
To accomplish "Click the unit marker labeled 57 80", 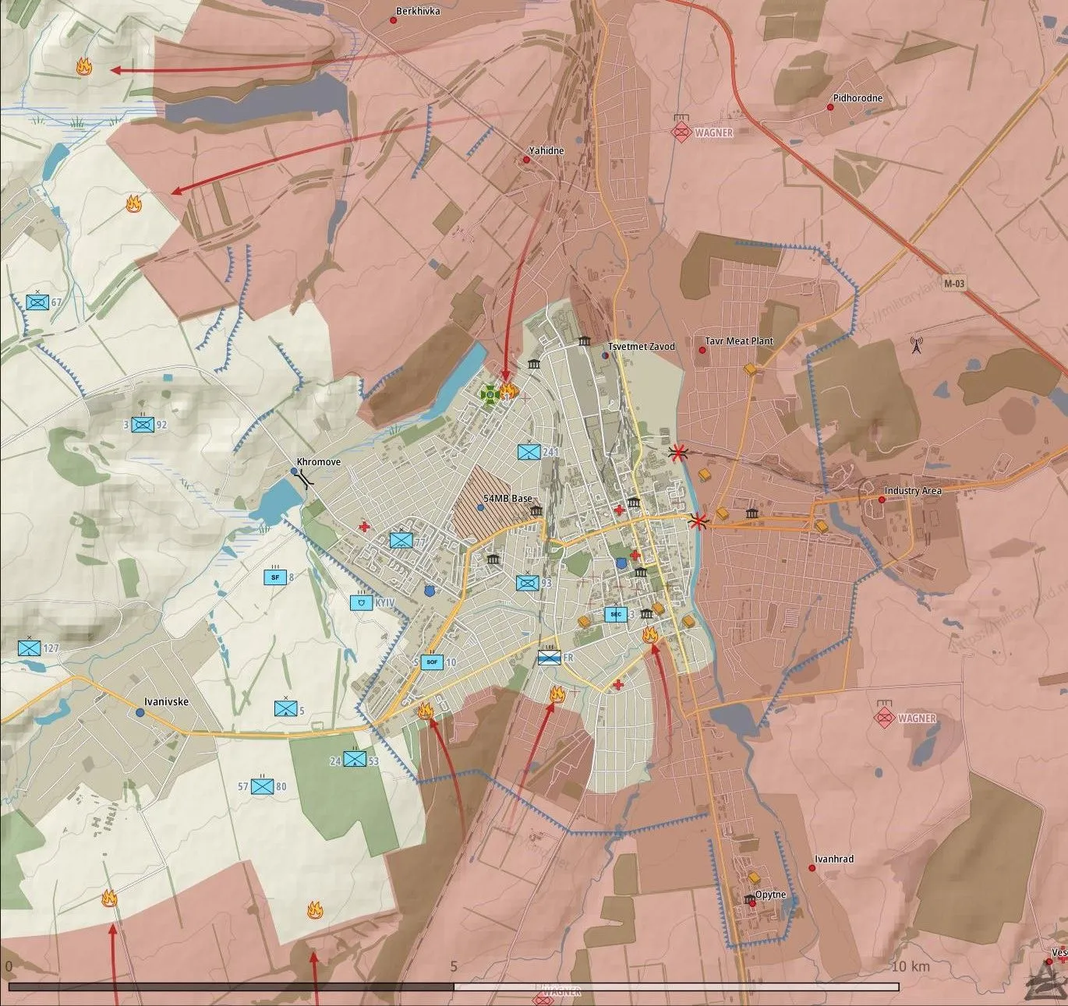I will tap(262, 786).
